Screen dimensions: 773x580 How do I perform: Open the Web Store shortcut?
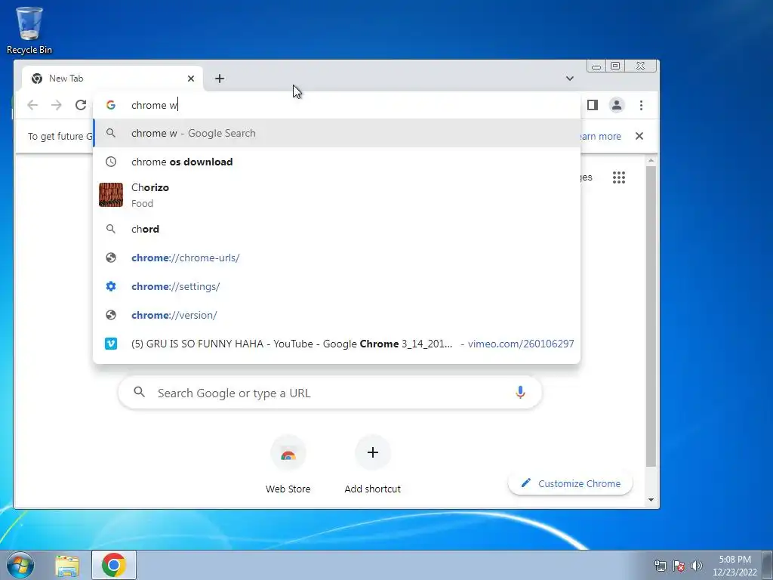point(288,464)
